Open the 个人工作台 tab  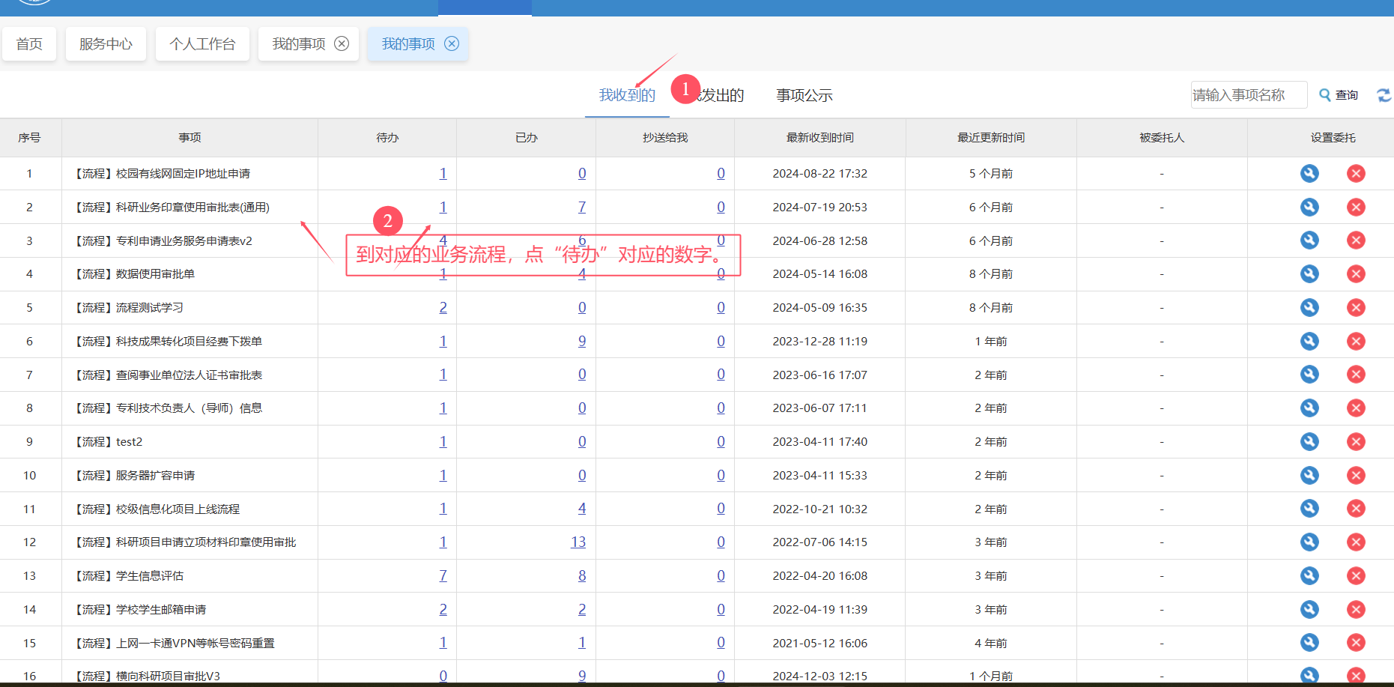tap(202, 44)
